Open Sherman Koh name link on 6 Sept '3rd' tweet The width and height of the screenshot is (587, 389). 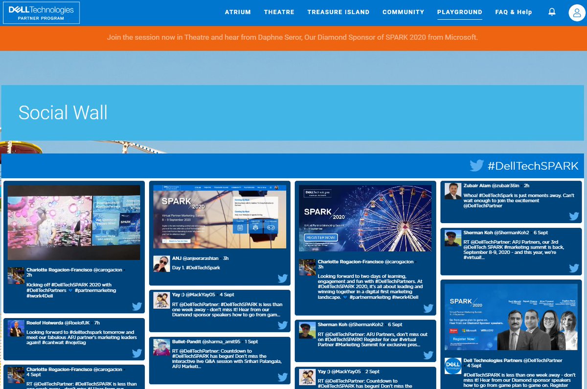pyautogui.click(x=496, y=233)
